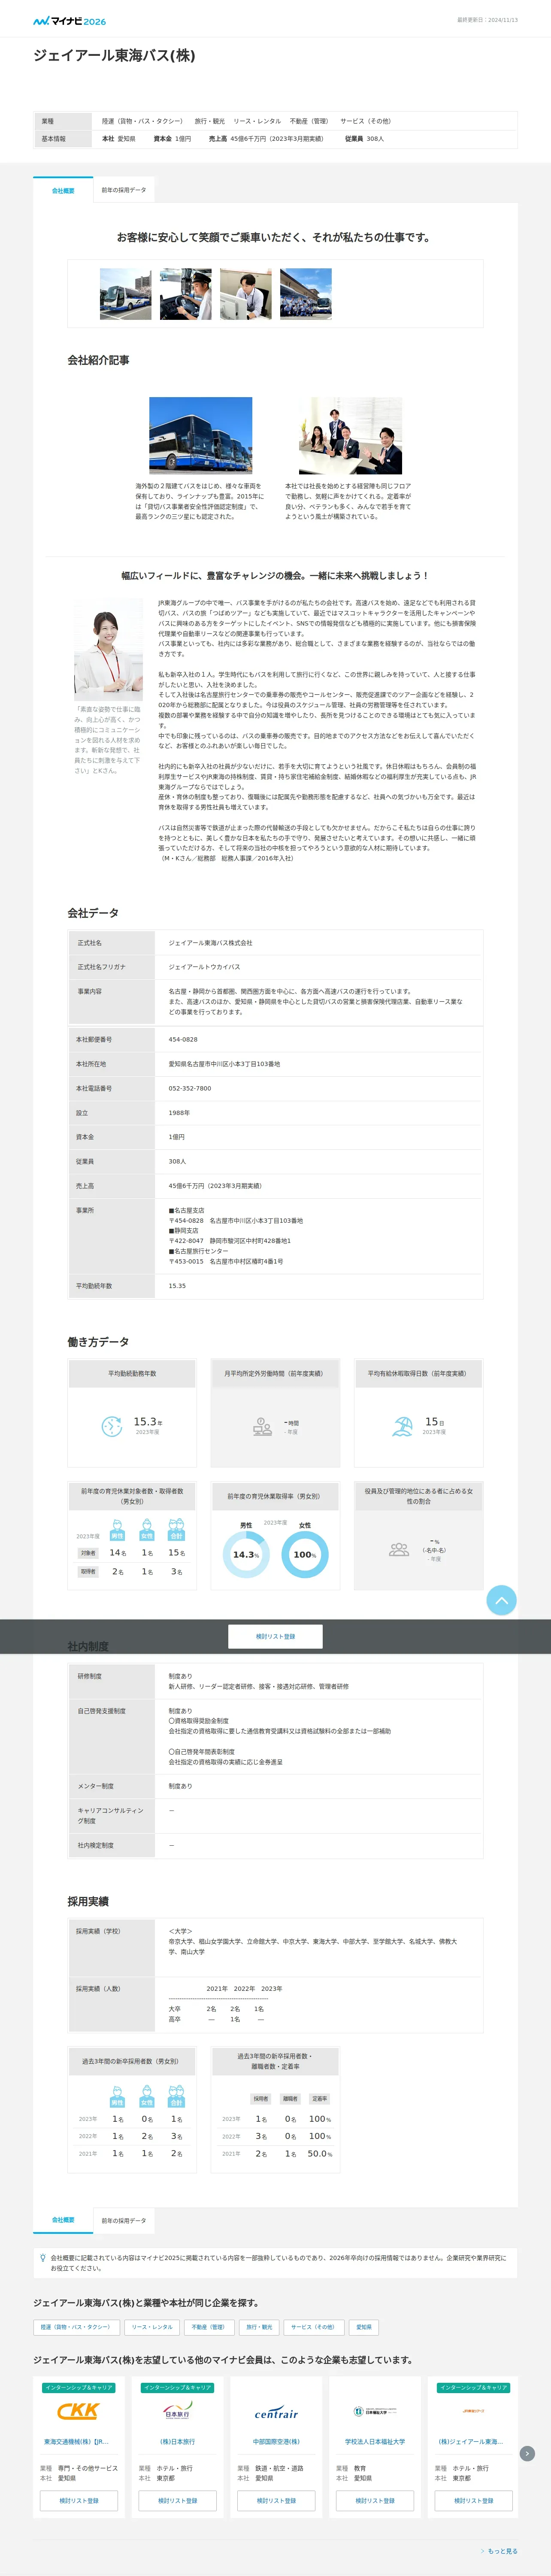Open fourth header photo of parked buses

tap(306, 294)
